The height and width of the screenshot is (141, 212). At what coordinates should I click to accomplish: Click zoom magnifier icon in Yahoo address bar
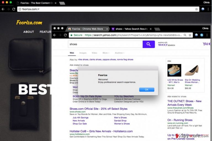tap(185, 35)
